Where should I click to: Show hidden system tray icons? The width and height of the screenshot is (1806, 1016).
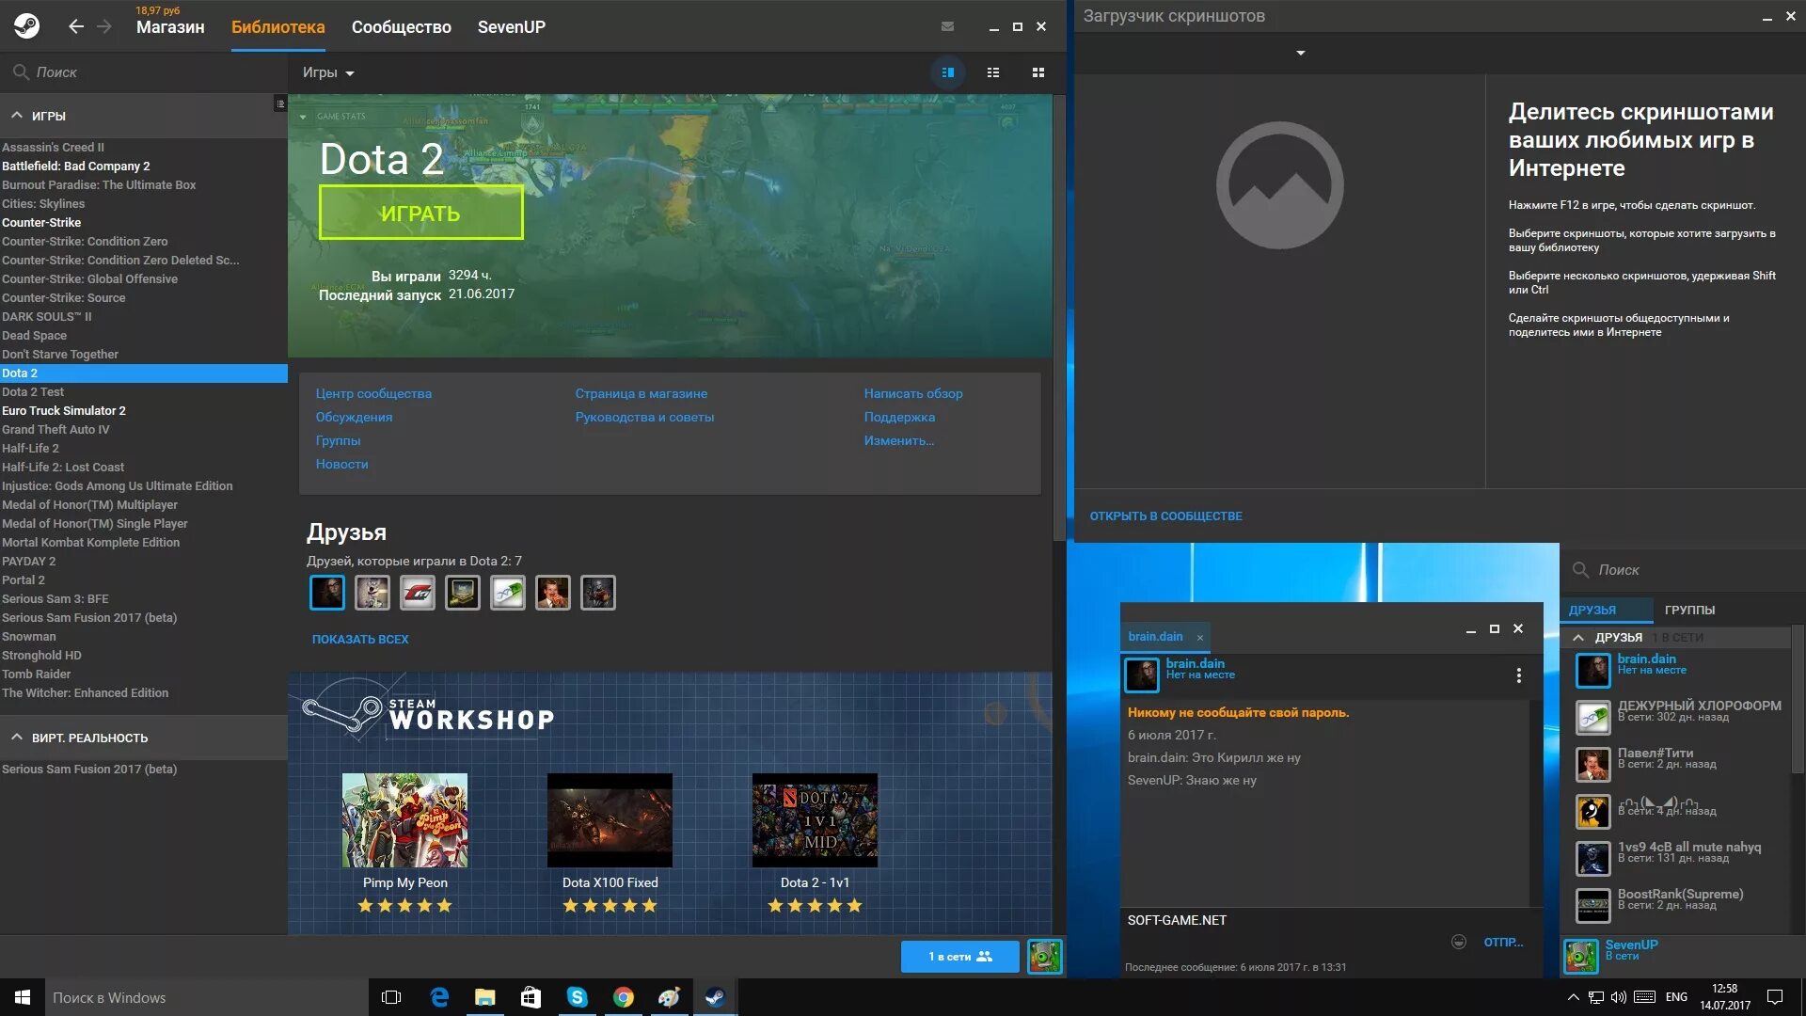tap(1573, 997)
